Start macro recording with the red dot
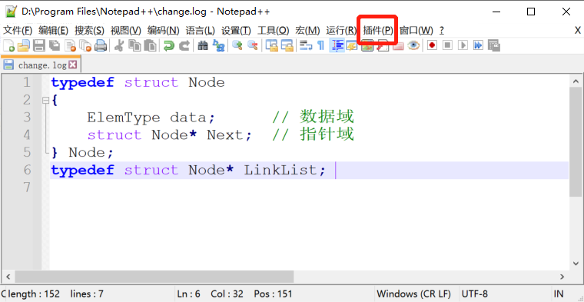Viewport: 584px width, 302px height. click(432, 45)
